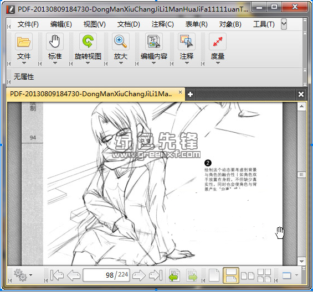This screenshot has height=292, width=313.
Task: Expand the 标准 tool dropdown arrow
Action: pos(55,63)
